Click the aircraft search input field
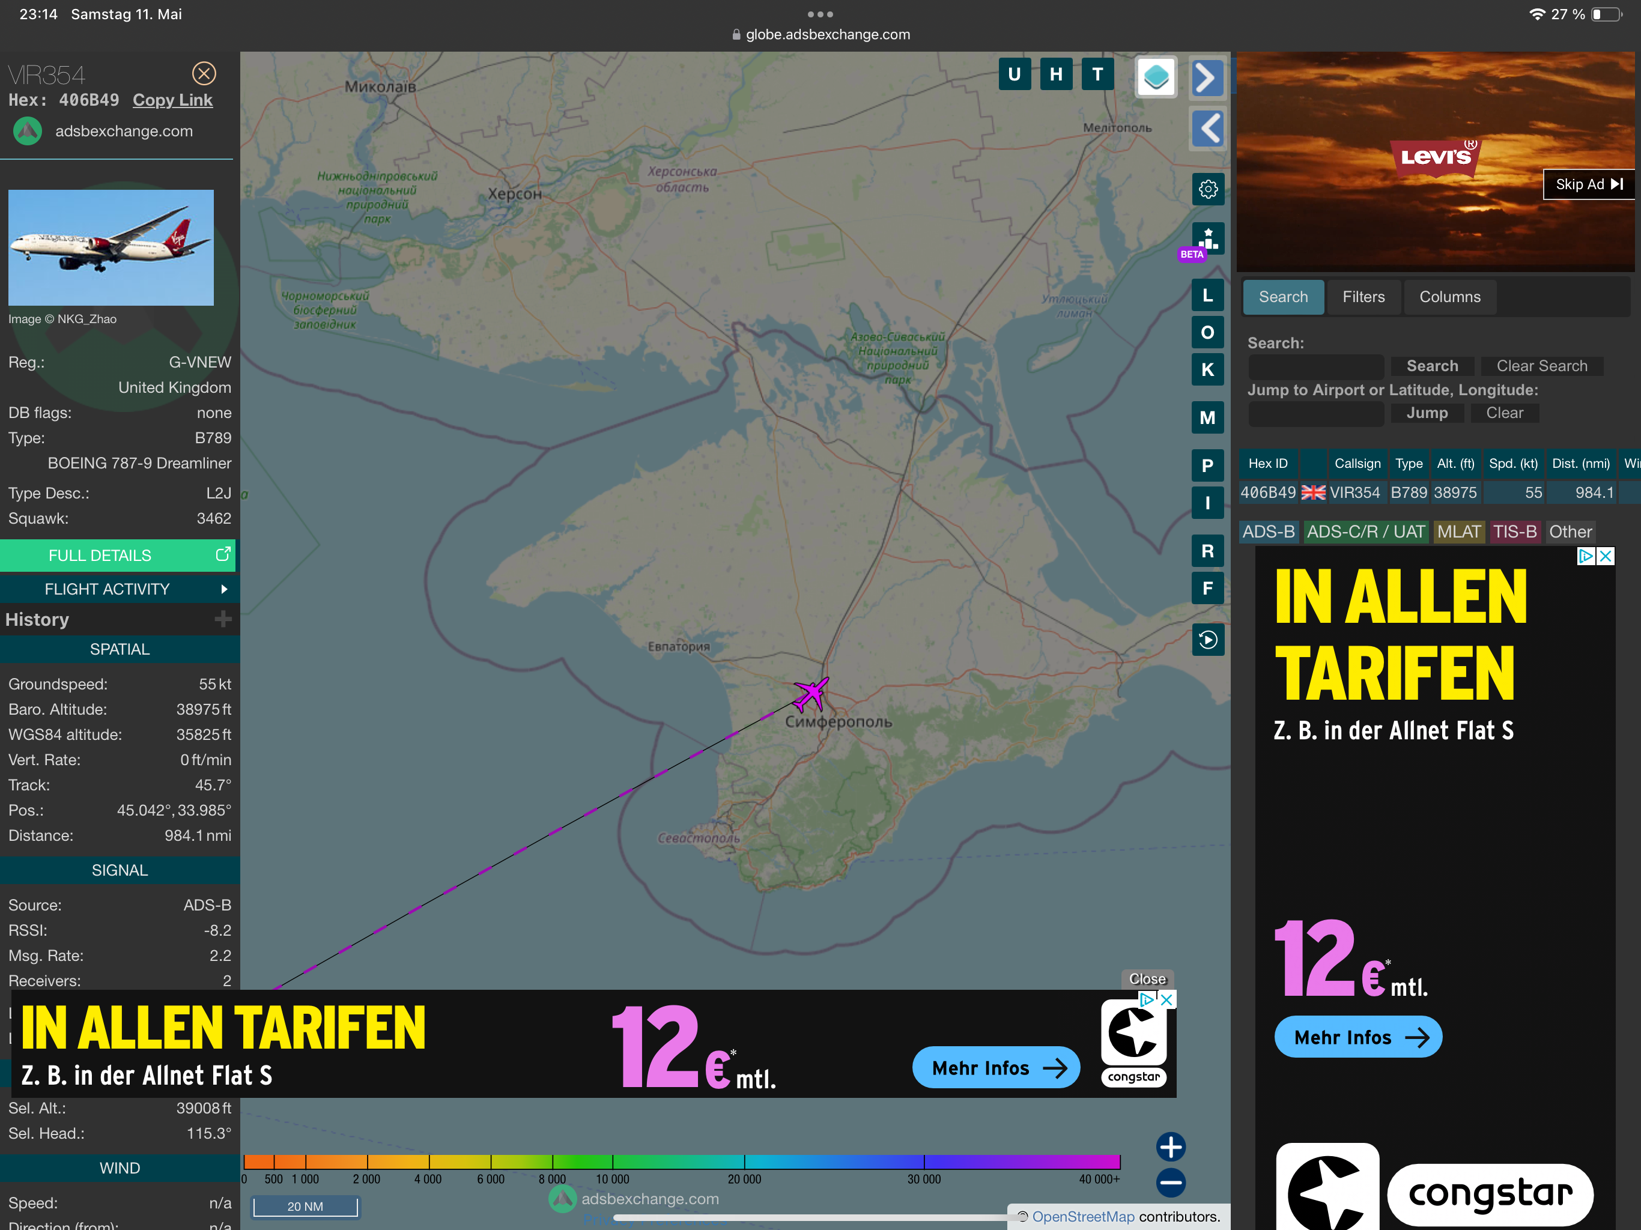The image size is (1641, 1230). (x=1315, y=366)
